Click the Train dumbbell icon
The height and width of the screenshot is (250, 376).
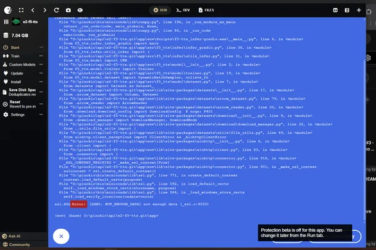click(x=6, y=56)
